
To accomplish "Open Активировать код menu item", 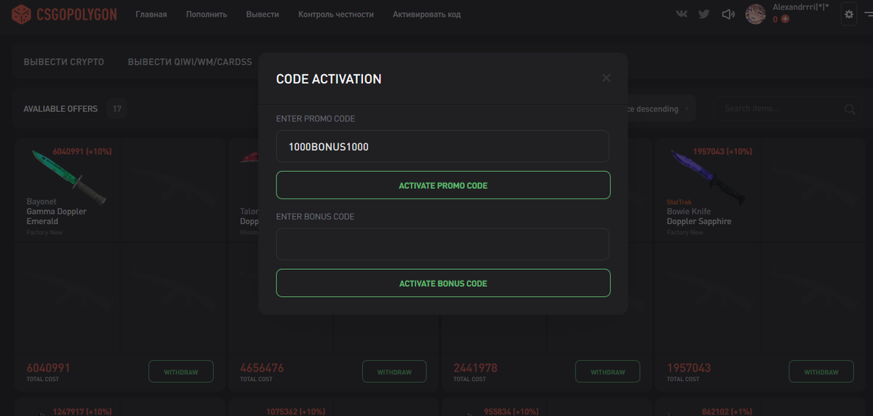I will click(x=426, y=14).
